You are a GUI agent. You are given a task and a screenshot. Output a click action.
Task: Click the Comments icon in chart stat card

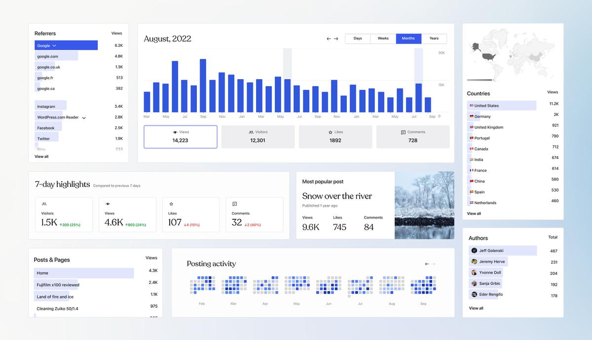403,132
